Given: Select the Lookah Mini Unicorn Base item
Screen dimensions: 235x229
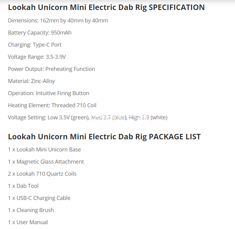Looking at the screenshot, I should click(45, 150).
